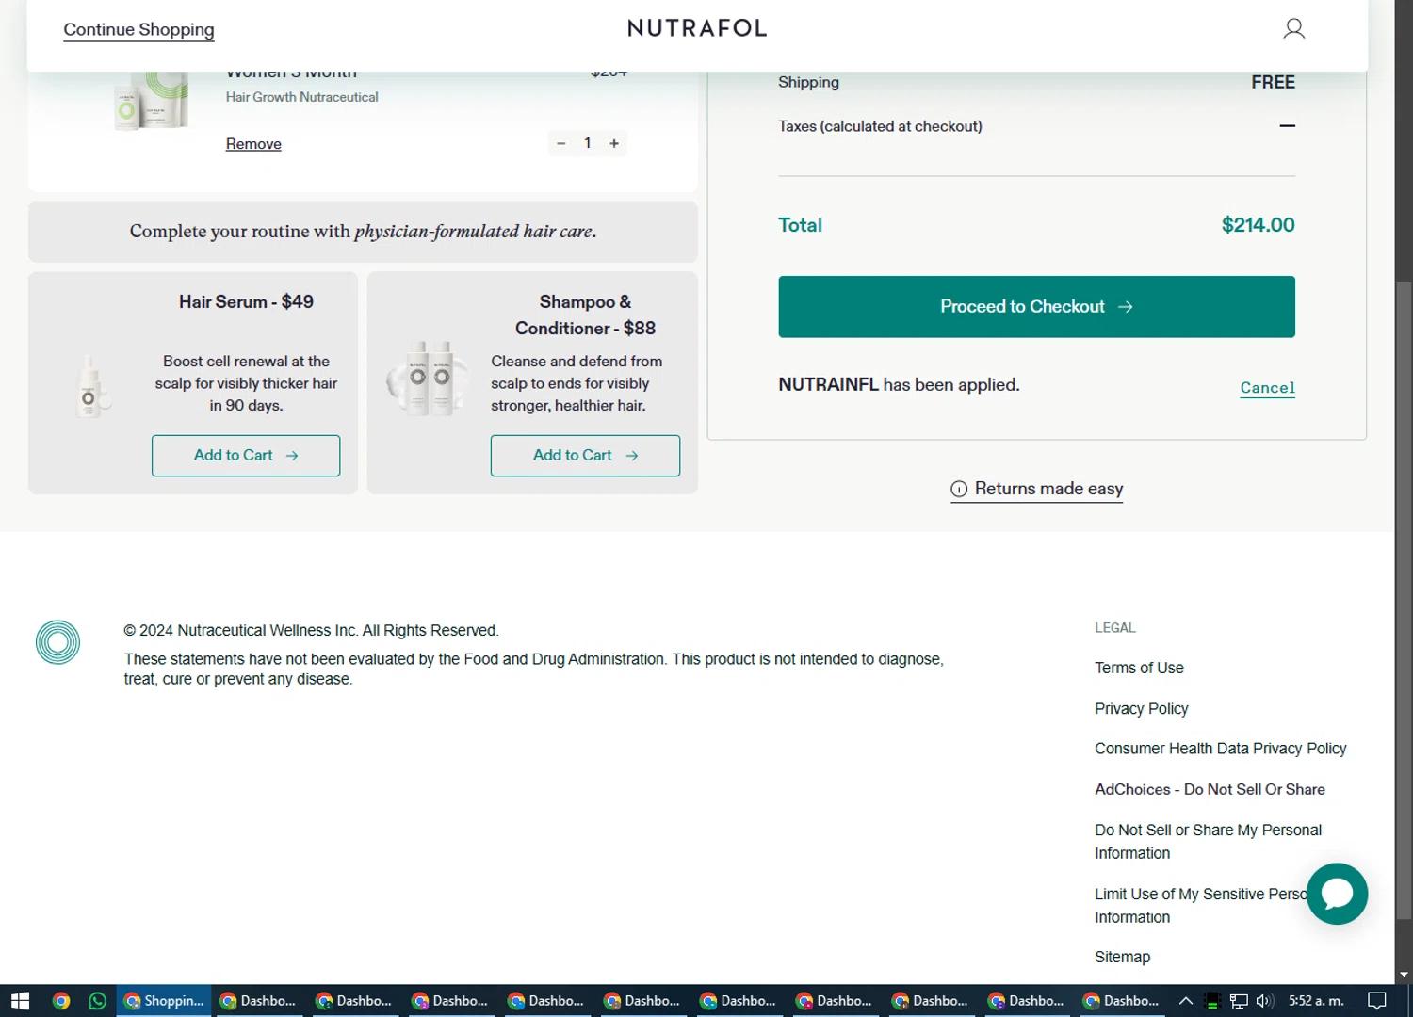1413x1017 pixels.
Task: Click the scrollbar down arrow
Action: tap(1404, 976)
